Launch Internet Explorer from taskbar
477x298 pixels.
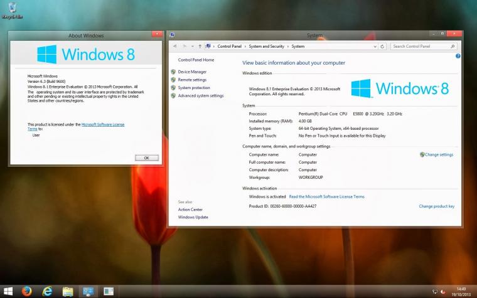tap(47, 291)
